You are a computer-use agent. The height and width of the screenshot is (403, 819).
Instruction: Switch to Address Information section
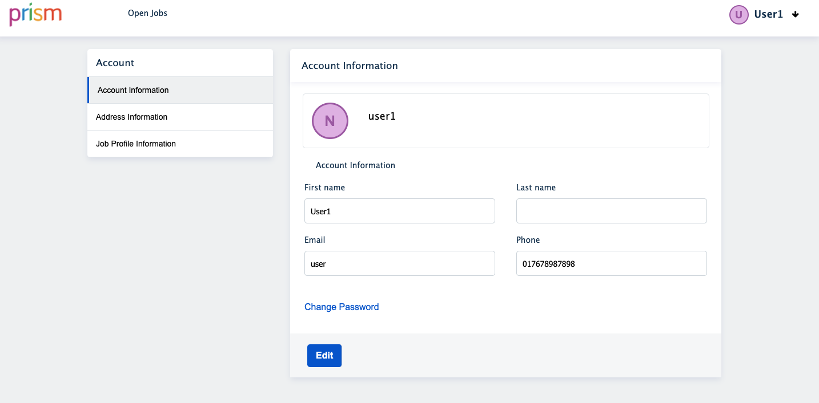131,117
